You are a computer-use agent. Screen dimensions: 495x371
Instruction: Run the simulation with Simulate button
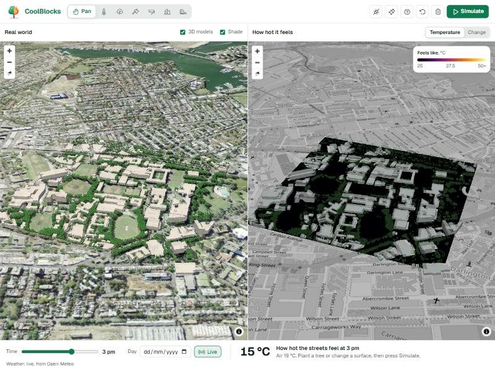468,12
